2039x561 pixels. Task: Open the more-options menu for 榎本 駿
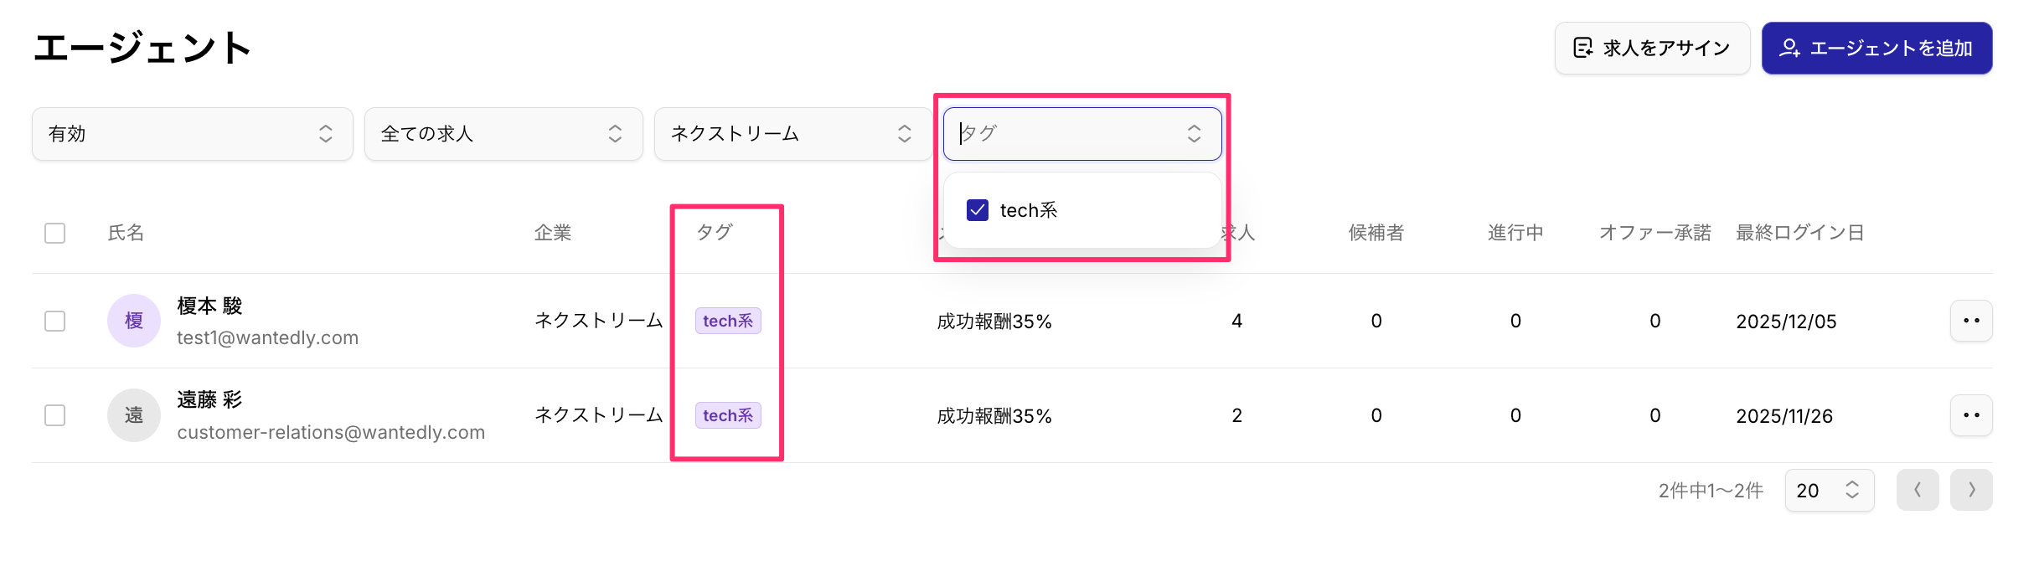pos(1971,321)
